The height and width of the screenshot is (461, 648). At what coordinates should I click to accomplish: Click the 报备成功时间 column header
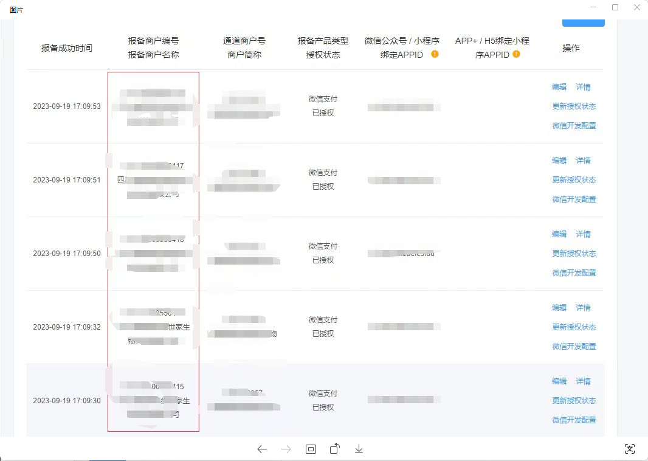[x=67, y=48]
